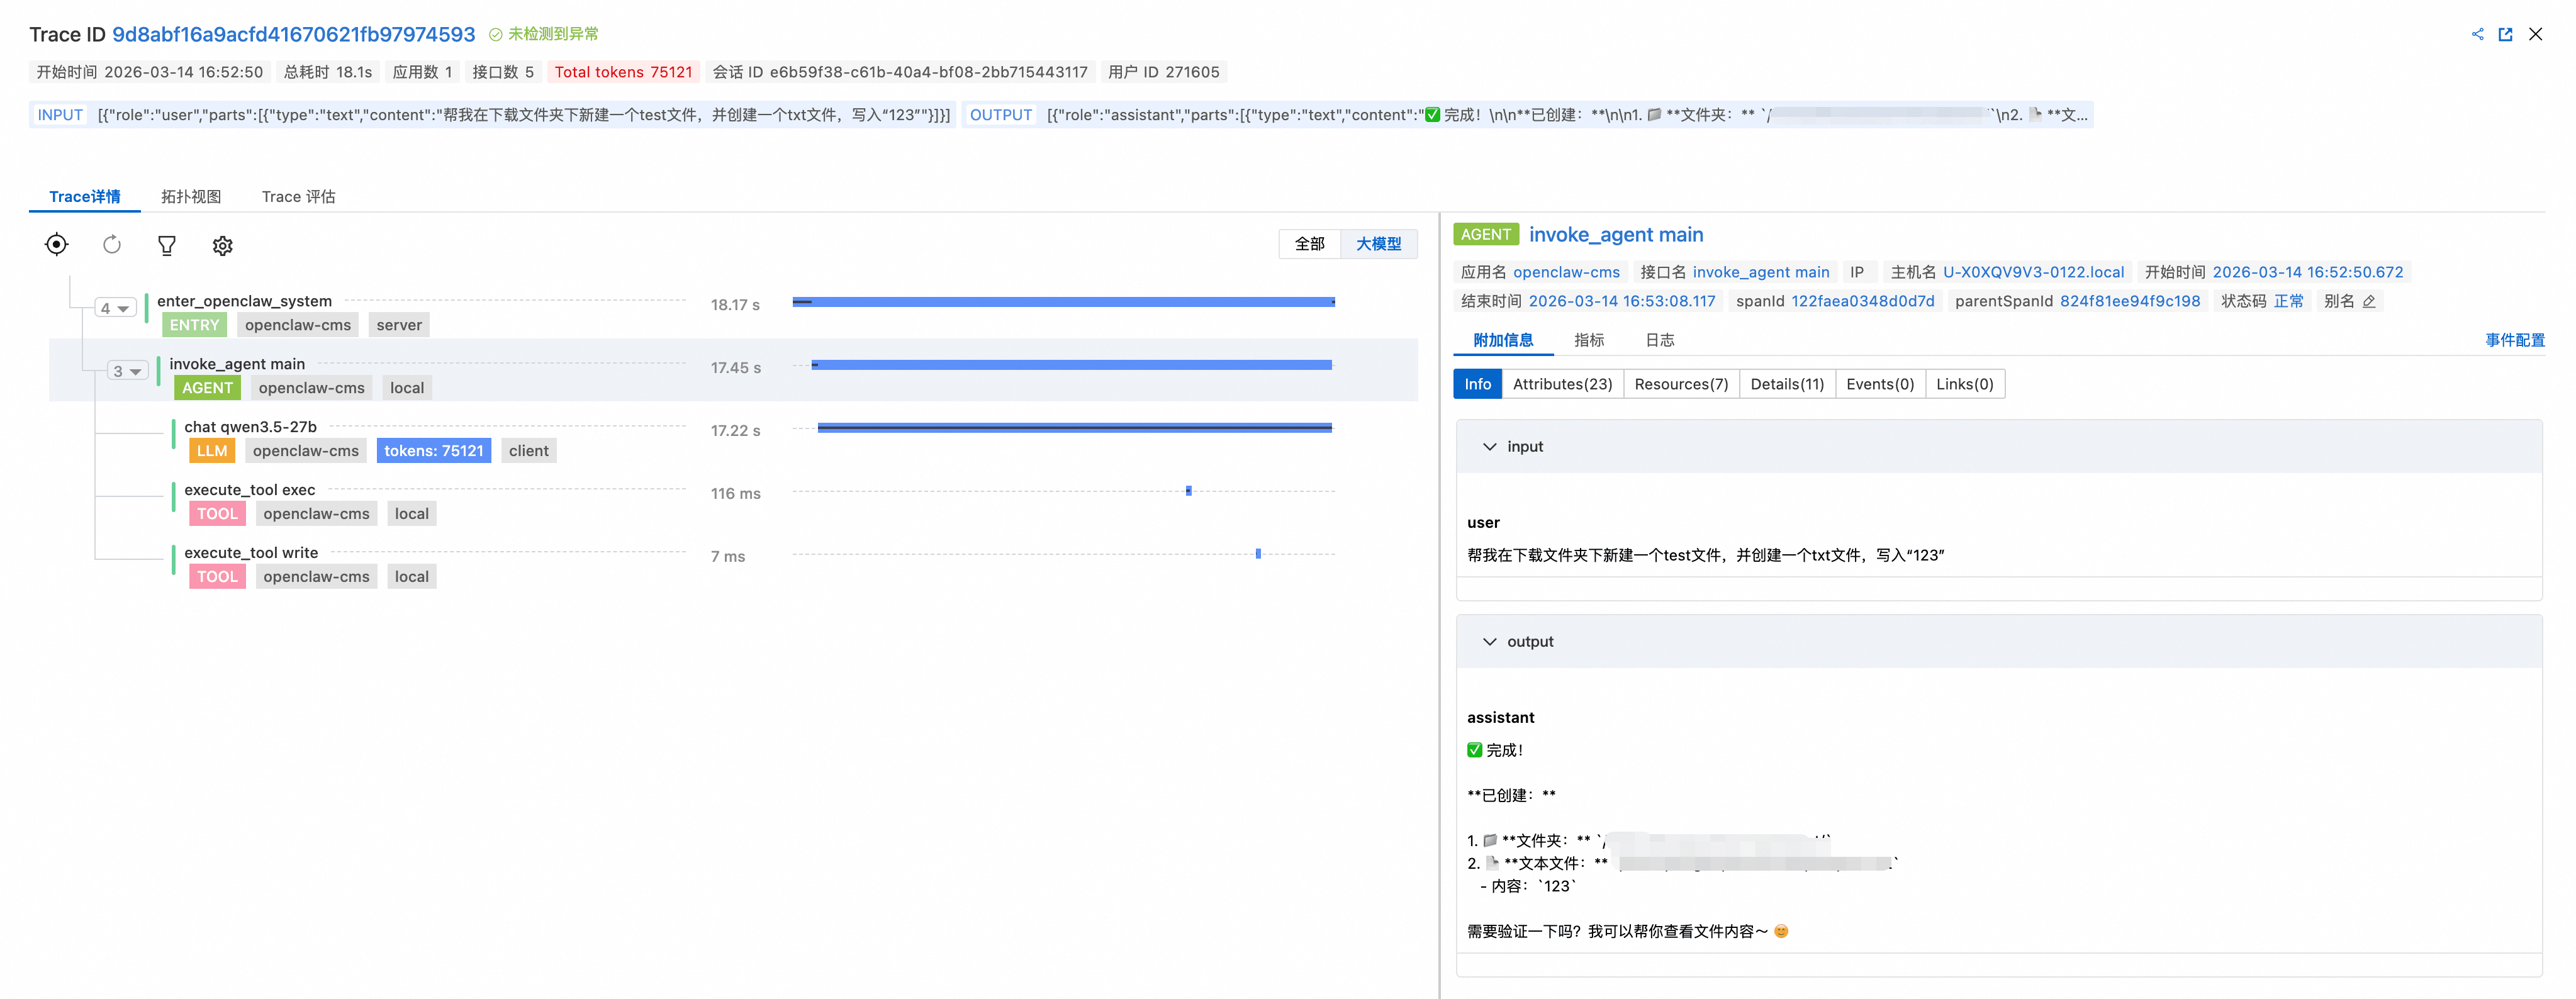This screenshot has width=2576, height=999.
Task: Select the 大模型 span filter
Action: click(x=1378, y=244)
